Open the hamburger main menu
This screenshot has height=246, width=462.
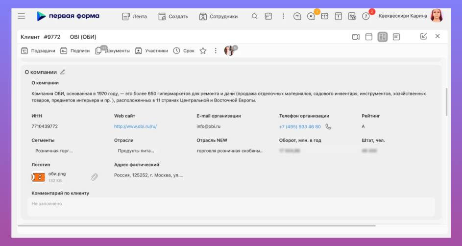(22, 16)
